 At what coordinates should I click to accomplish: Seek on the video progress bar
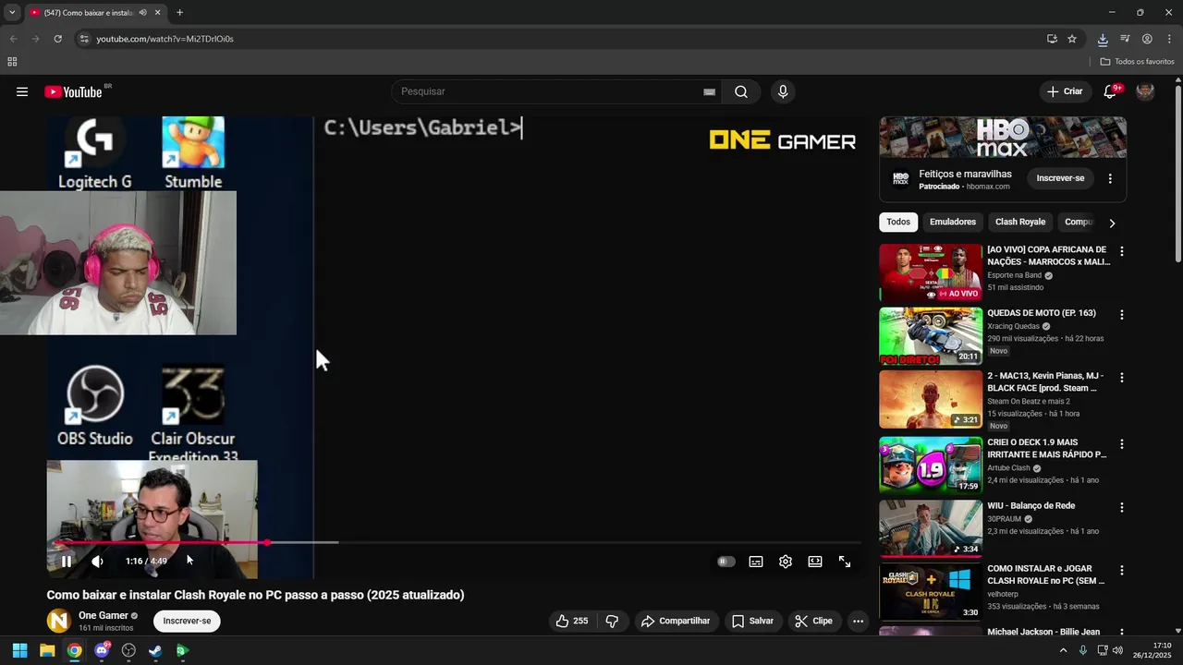click(456, 542)
